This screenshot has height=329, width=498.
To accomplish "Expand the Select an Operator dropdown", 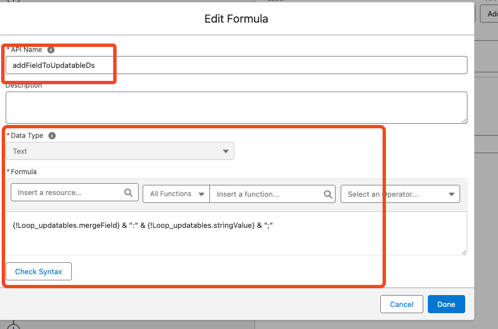I will [400, 194].
